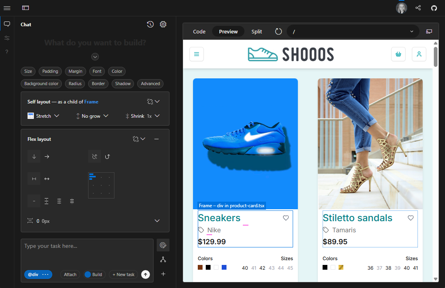Open the Shrink 1x dropdown

click(x=142, y=116)
